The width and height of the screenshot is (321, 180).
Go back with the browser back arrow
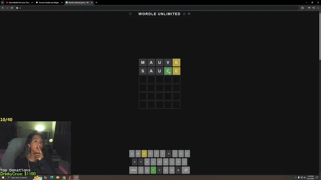3,8
